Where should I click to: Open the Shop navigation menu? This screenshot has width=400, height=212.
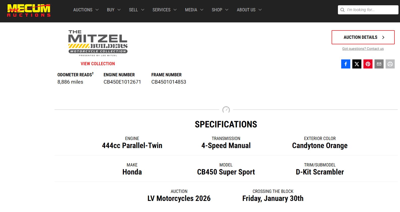[x=220, y=10]
